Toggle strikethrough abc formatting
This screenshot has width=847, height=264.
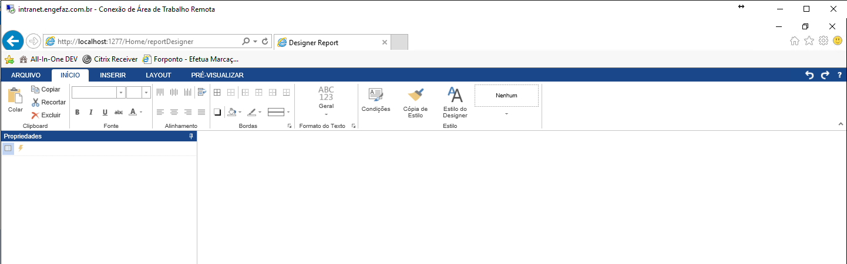tap(119, 112)
